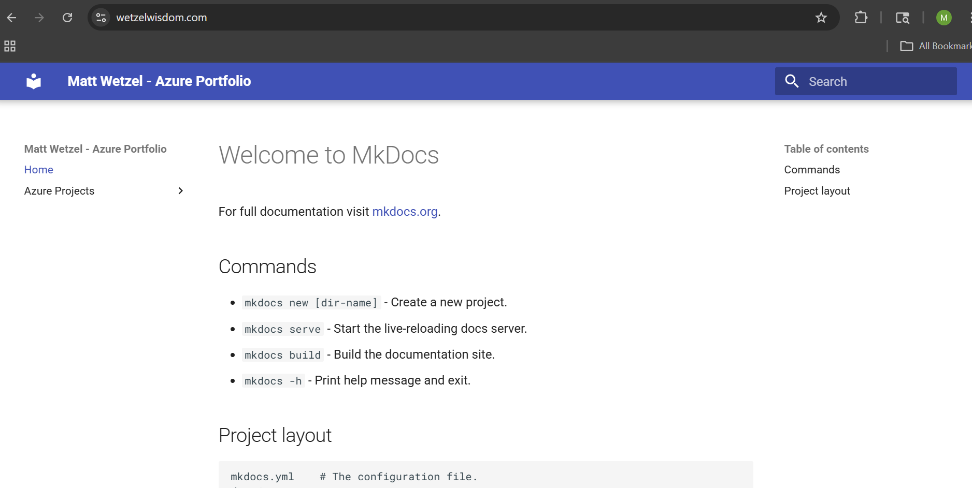Click the wetzelwisdom.com address bar

(414, 18)
